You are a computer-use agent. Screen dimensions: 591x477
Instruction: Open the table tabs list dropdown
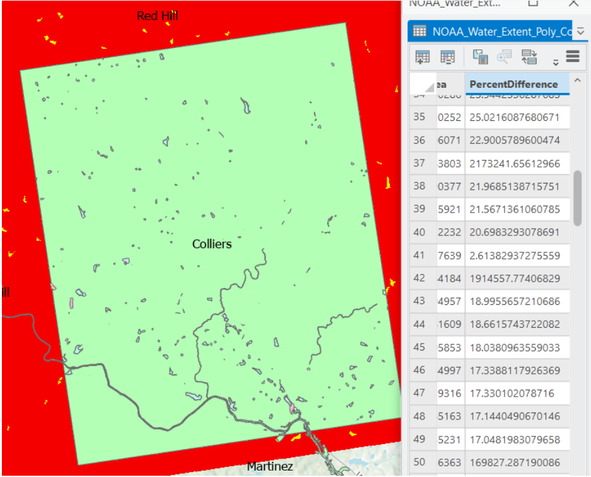[x=581, y=32]
